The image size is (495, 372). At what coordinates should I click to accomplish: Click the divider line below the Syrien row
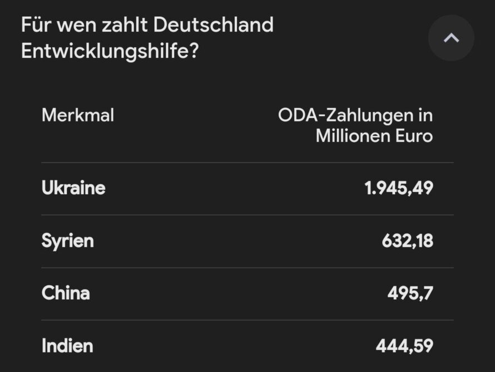(x=247, y=267)
